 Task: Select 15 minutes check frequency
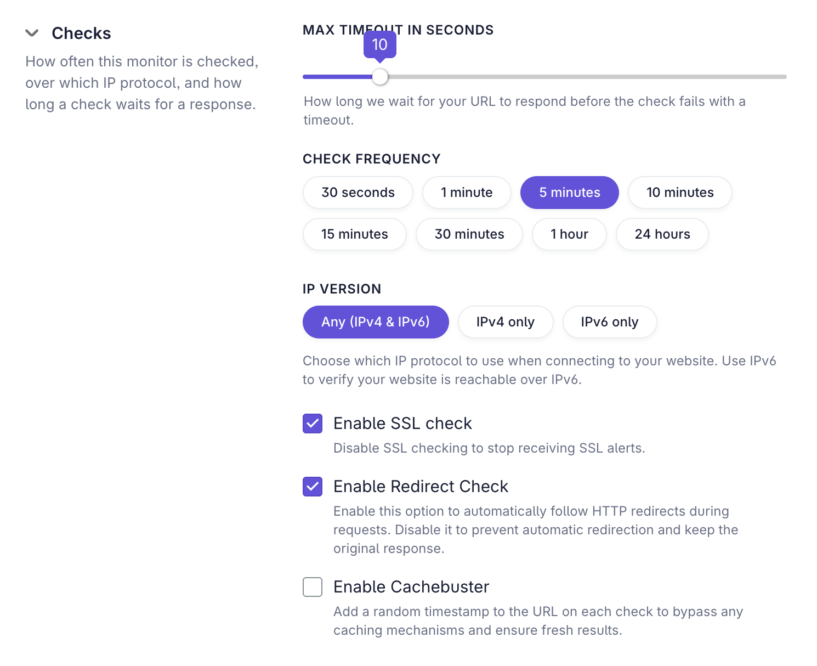[x=355, y=234]
